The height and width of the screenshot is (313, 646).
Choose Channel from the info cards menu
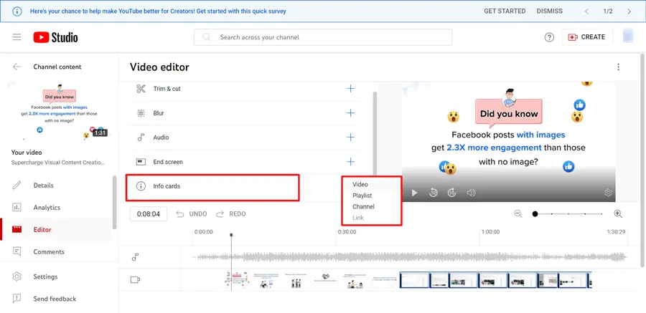pos(363,206)
